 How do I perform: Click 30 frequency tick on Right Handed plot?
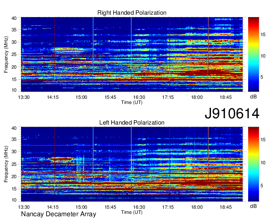coord(14,42)
